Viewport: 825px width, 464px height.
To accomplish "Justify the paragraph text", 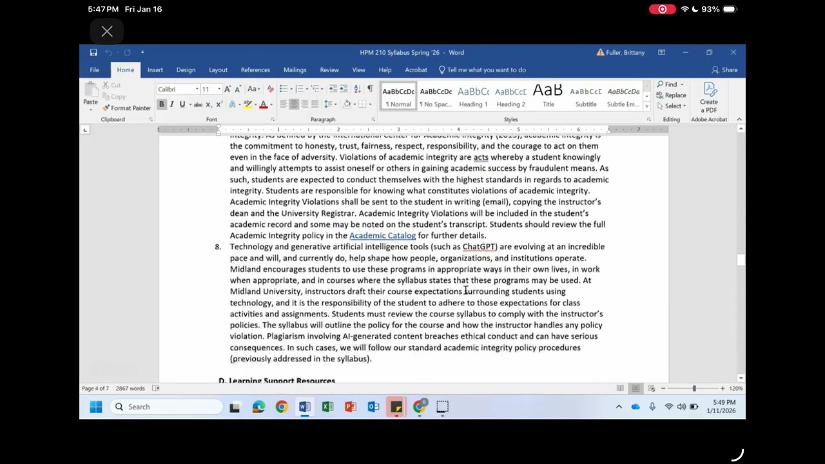I will pos(315,104).
